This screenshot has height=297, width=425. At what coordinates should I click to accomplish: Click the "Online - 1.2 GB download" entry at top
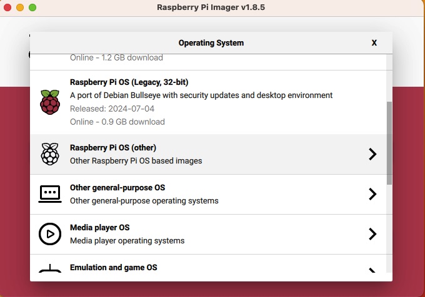coord(116,58)
